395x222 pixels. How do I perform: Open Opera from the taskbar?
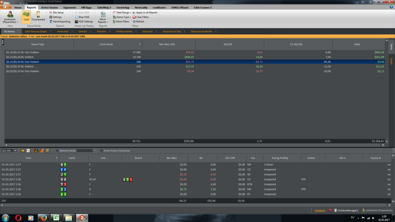19,218
